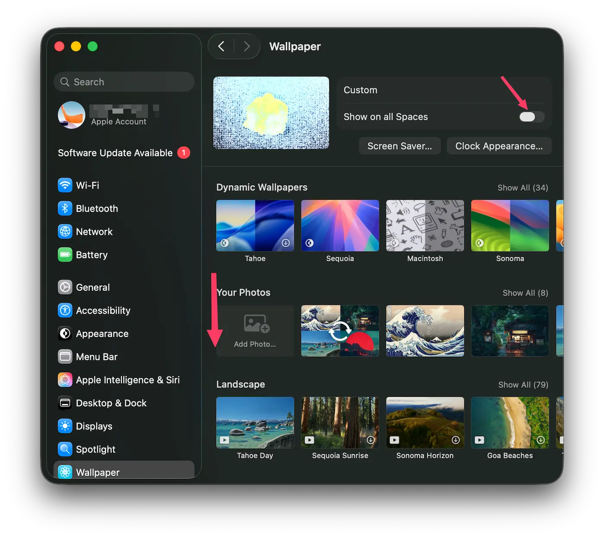
Task: Choose the Sonoma dynamic wallpaper thumbnail
Action: pyautogui.click(x=510, y=226)
